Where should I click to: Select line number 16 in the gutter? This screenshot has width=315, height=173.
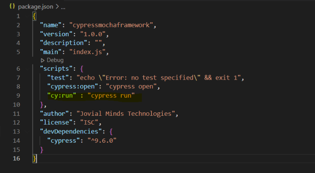[x=16, y=158]
